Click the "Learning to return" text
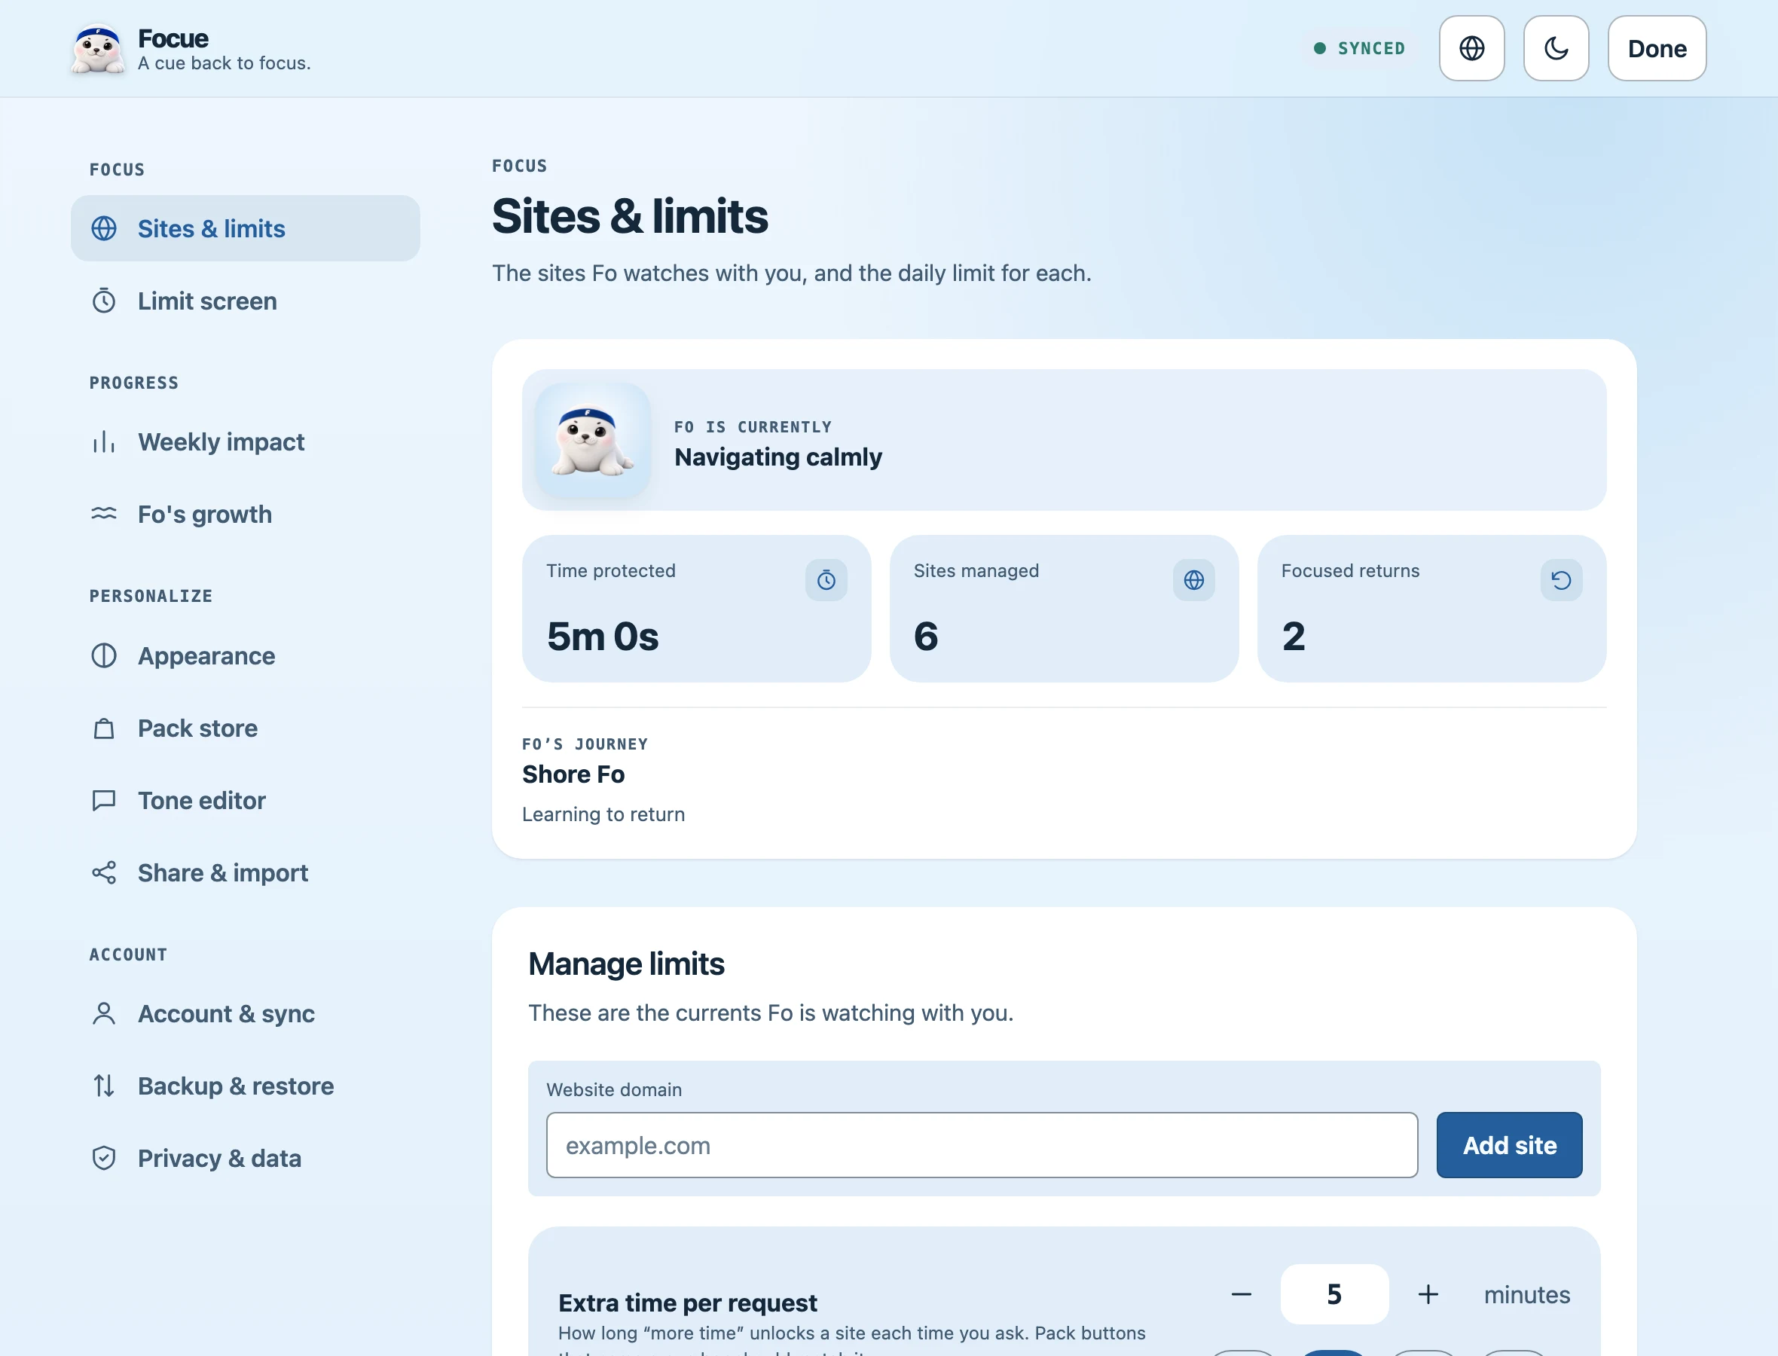This screenshot has width=1778, height=1356. pos(603,814)
